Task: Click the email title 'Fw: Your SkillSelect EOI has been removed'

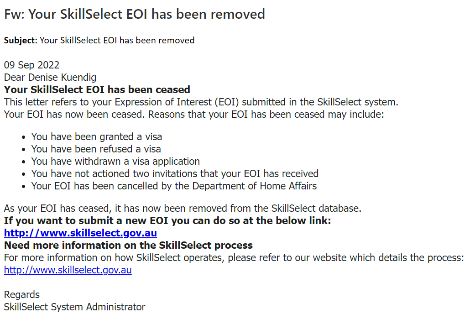Action: pos(135,14)
